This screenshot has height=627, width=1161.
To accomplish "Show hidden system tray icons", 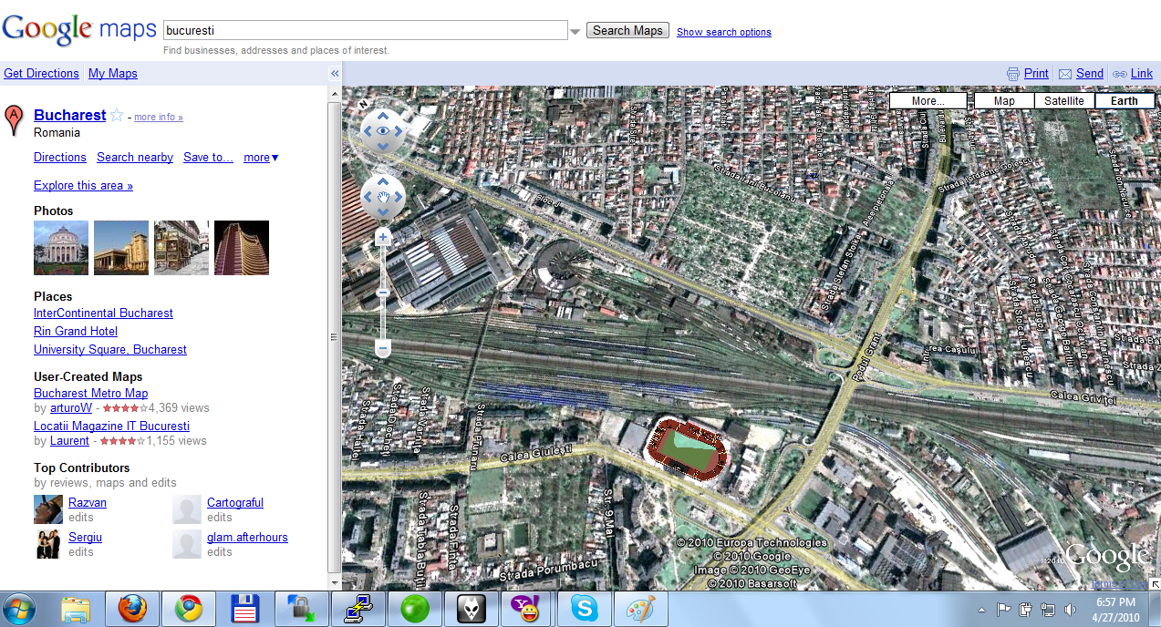I will pos(981,609).
